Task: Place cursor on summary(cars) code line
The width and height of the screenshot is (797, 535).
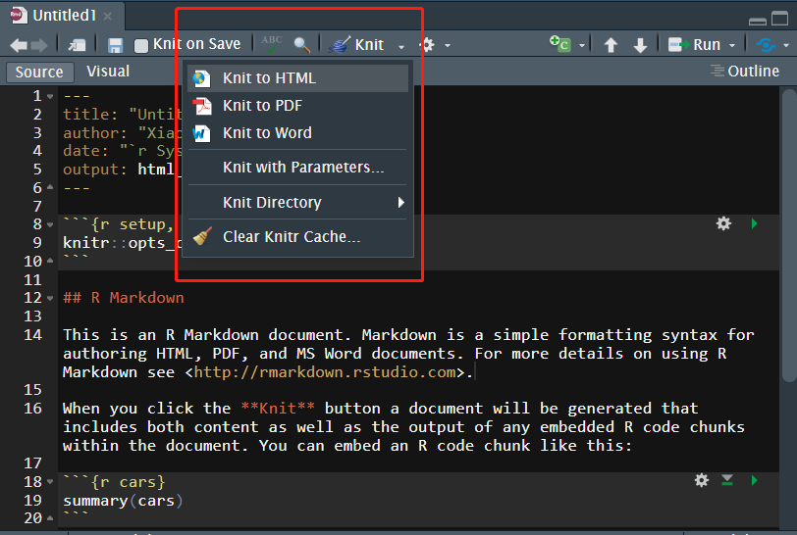Action: (123, 501)
